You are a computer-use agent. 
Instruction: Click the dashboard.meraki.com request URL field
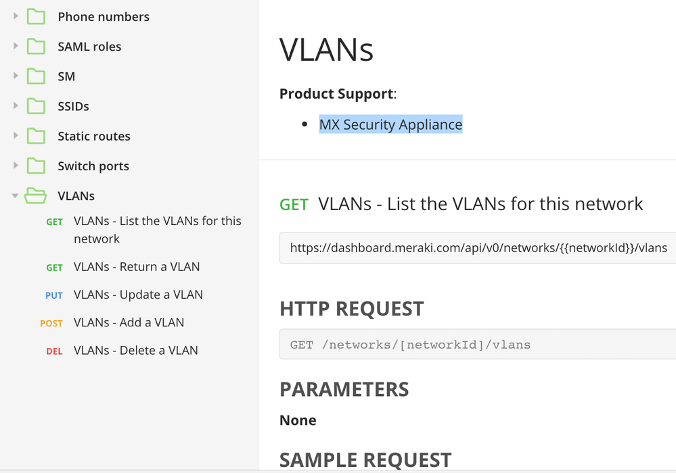478,248
